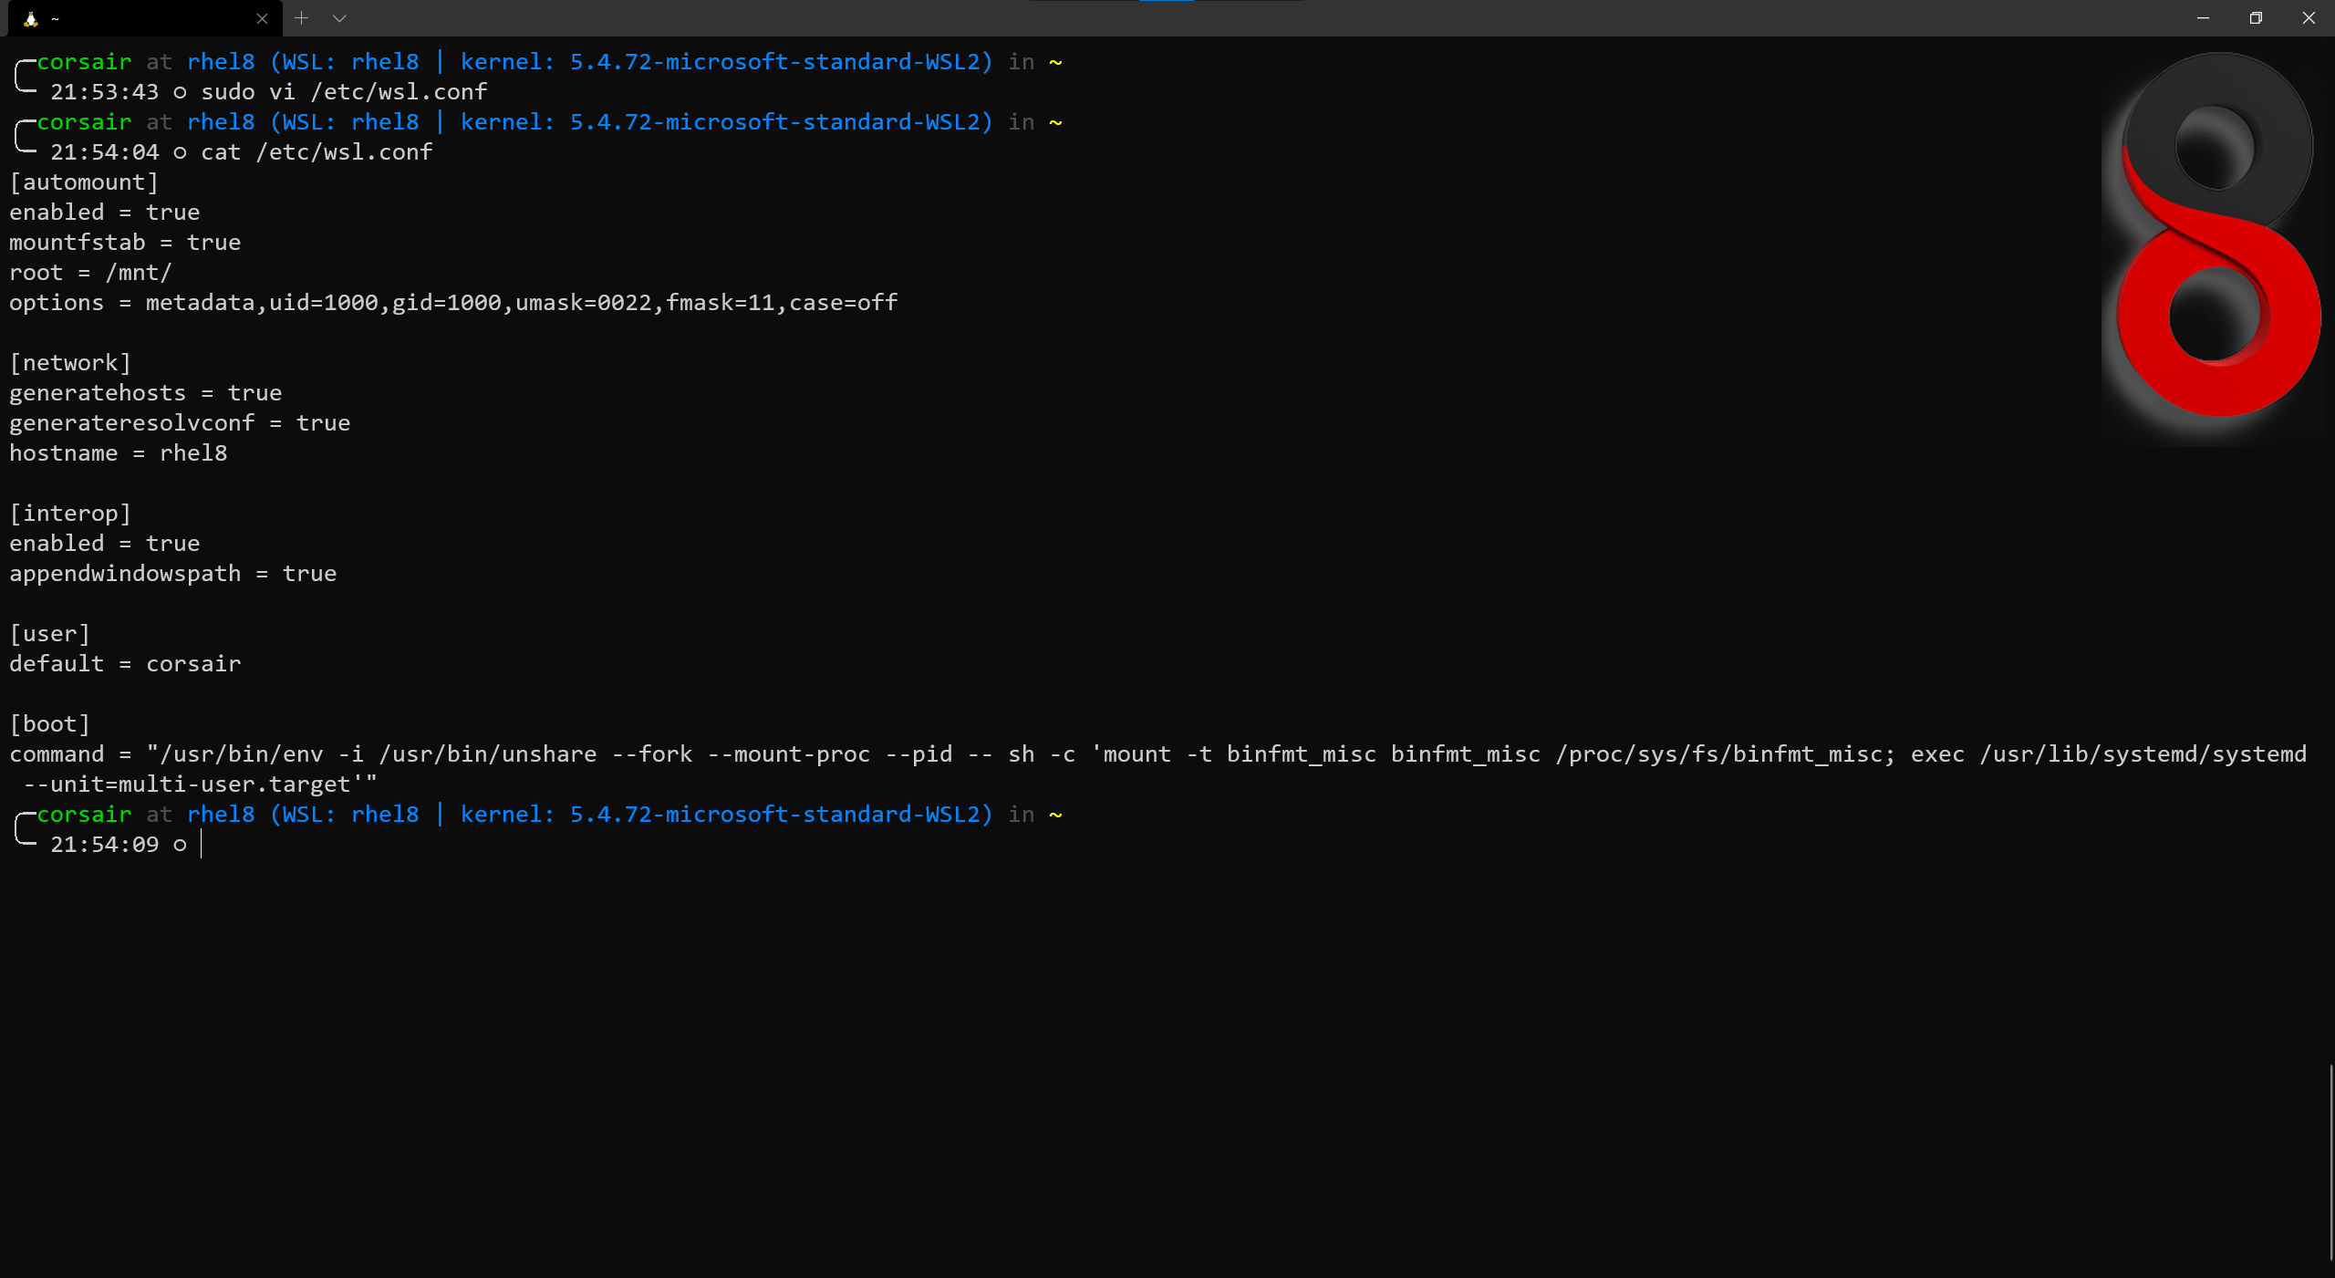Click the tilde home directory indicator in the prompt
This screenshot has height=1278, width=2335.
[x=1056, y=61]
